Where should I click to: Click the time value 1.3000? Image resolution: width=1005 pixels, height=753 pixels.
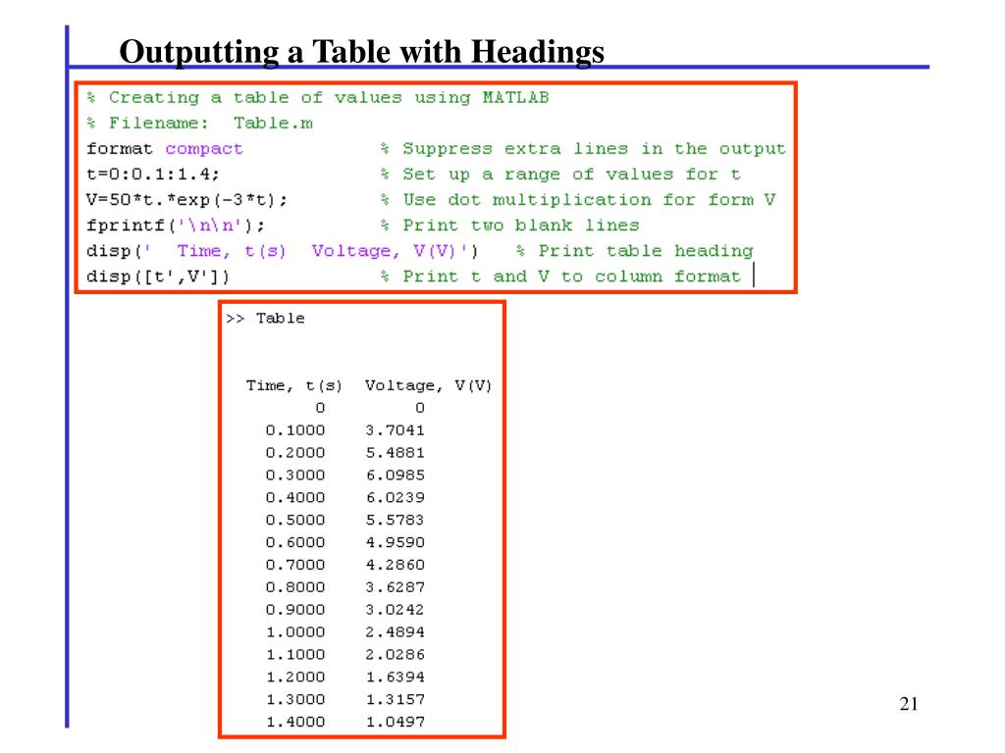[295, 699]
